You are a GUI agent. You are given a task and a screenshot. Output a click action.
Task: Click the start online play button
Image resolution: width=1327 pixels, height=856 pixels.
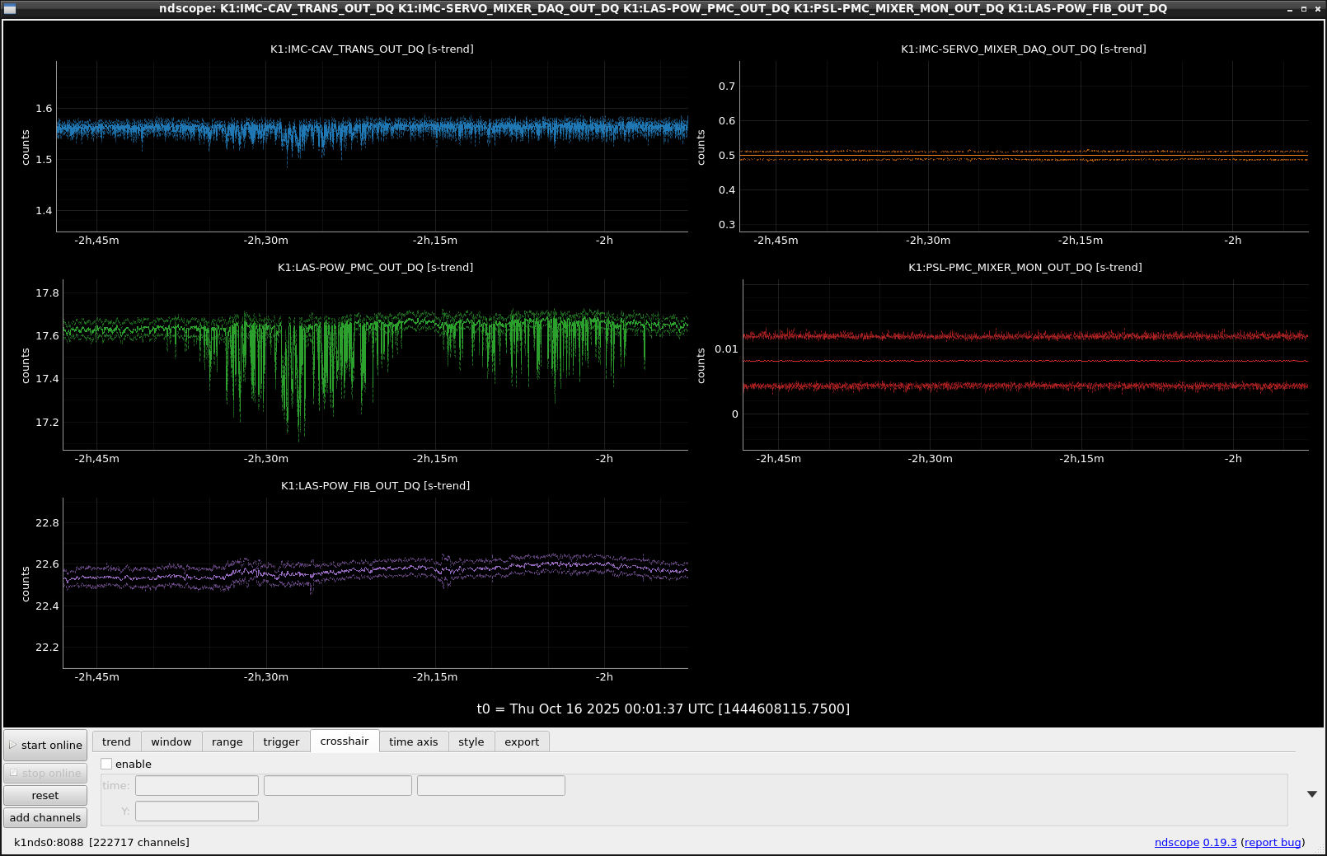45,745
